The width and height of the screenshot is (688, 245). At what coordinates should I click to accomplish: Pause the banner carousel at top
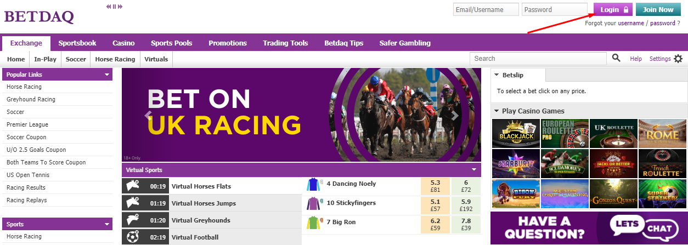114,7
